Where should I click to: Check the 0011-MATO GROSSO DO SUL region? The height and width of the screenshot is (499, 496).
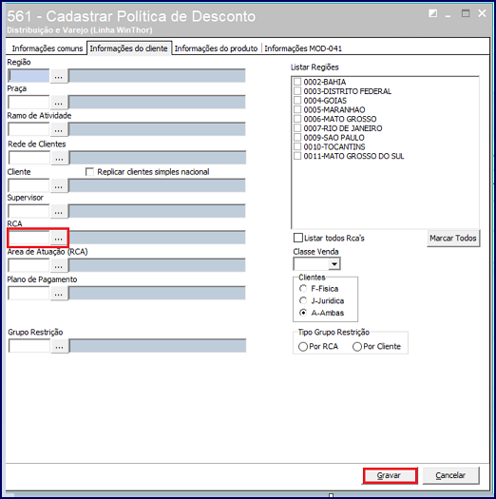[297, 156]
